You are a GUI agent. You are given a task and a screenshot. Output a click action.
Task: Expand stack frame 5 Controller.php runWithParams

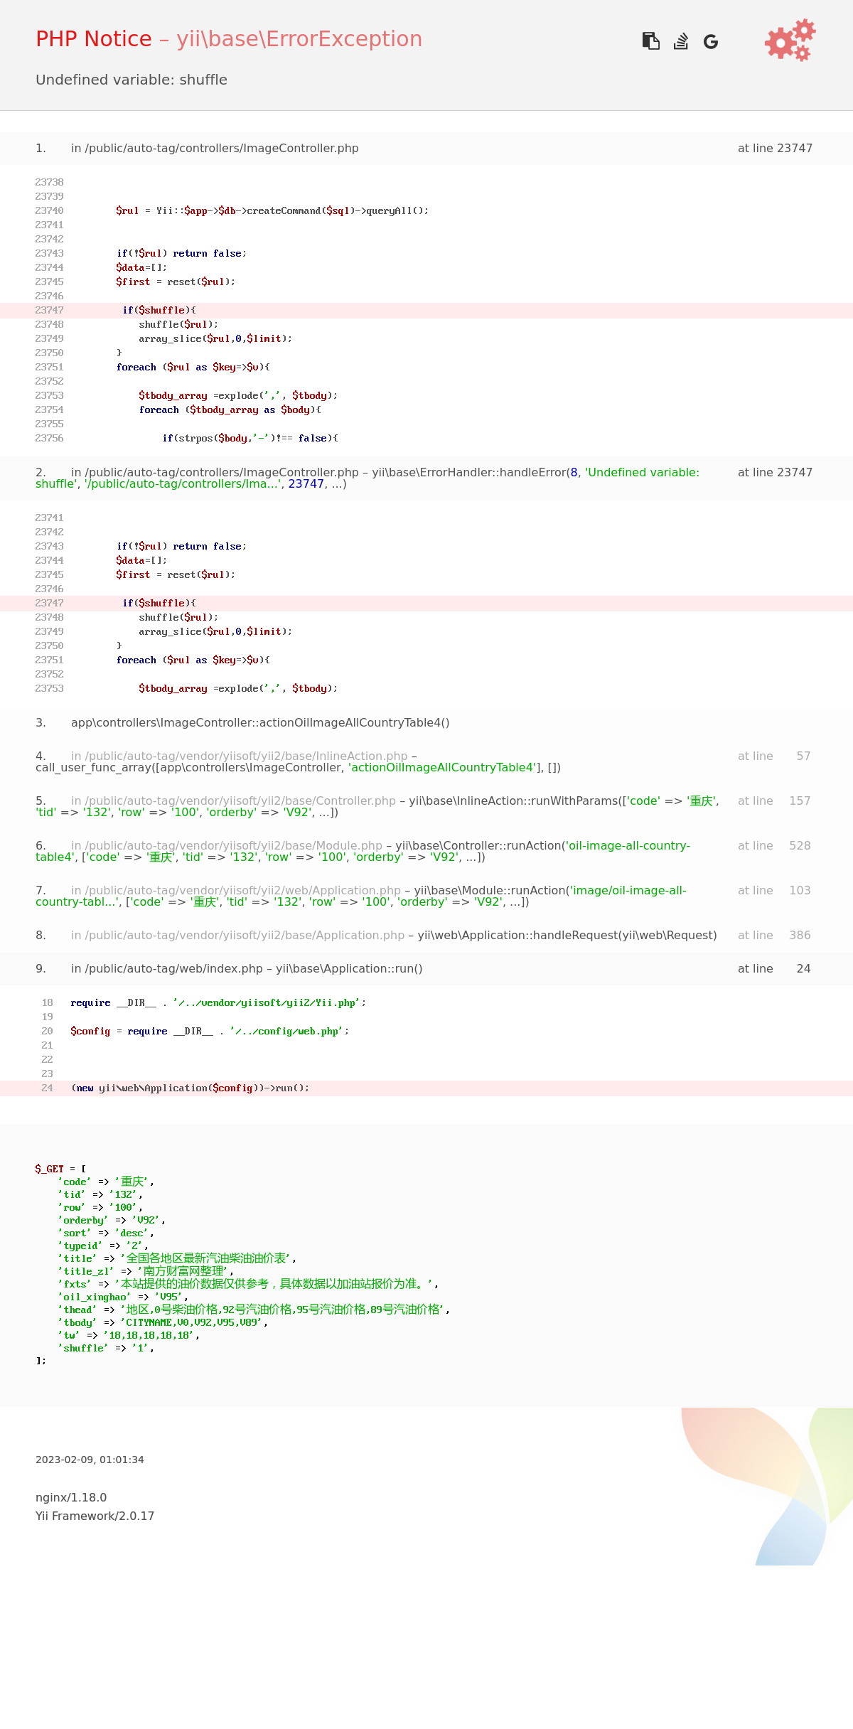(x=426, y=807)
